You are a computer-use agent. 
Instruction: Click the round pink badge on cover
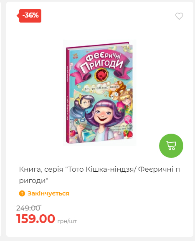coord(128,120)
